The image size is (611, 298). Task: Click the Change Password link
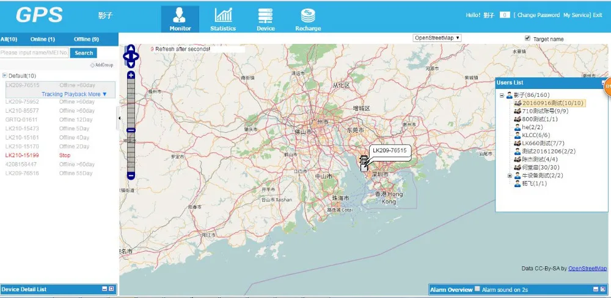point(538,15)
